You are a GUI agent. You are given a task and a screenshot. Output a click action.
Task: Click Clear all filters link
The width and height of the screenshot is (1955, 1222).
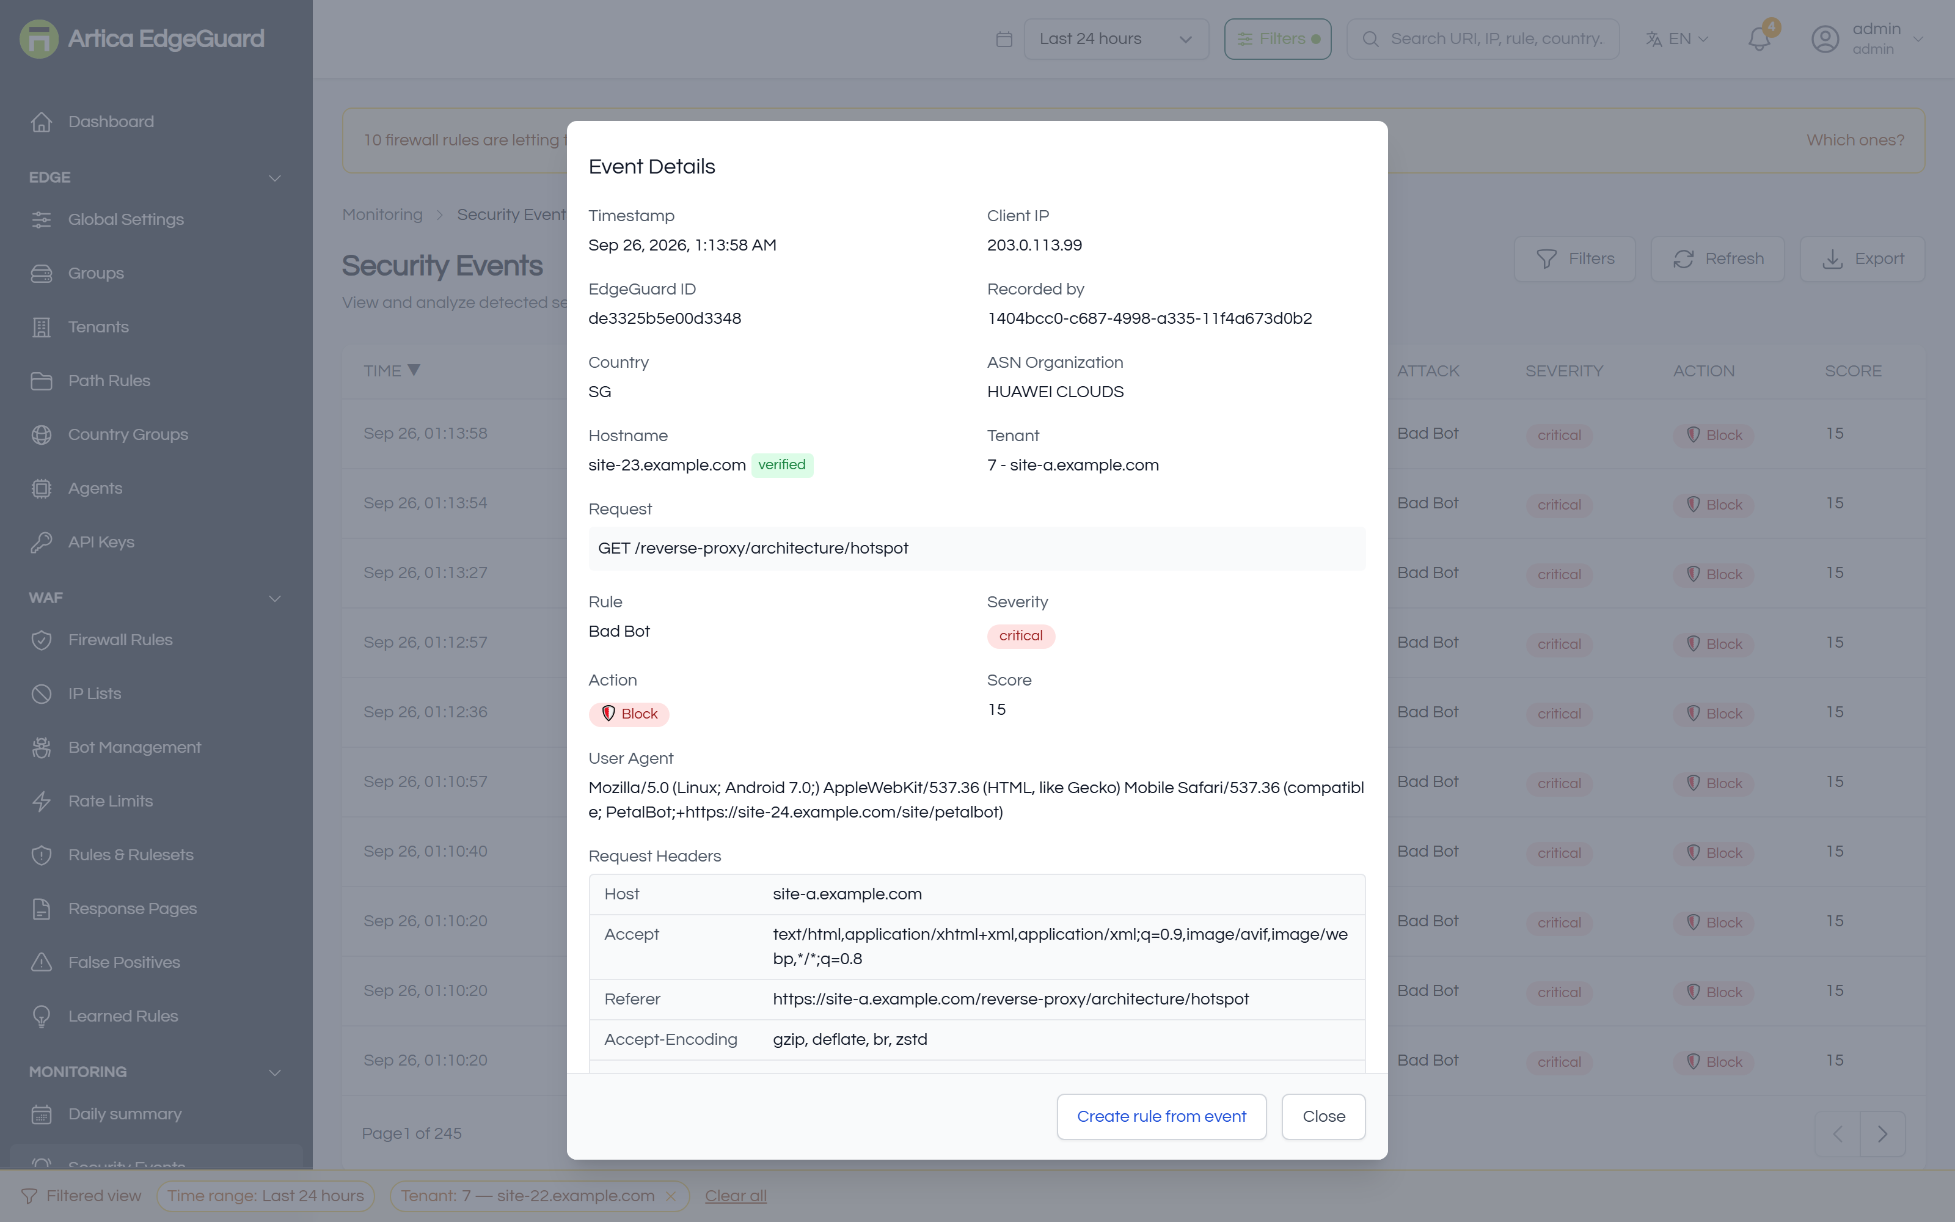pyautogui.click(x=735, y=1196)
